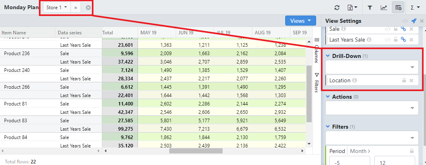426x165 pixels.
Task: Remove the Location drill-down item
Action: click(411, 80)
